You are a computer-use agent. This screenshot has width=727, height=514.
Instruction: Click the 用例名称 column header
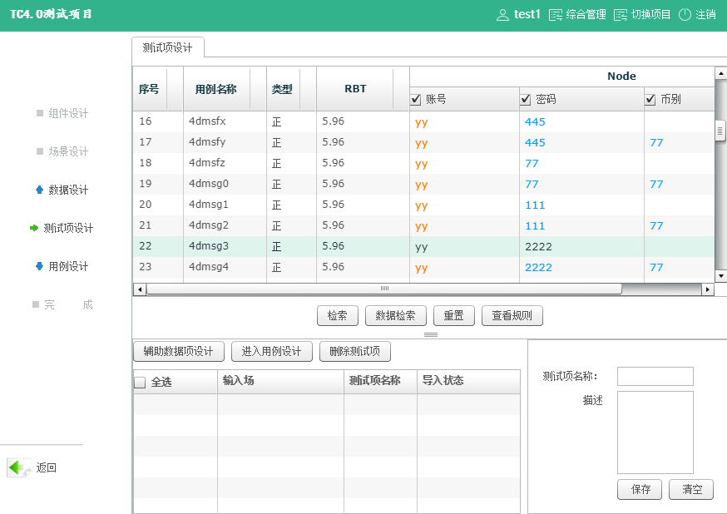[225, 89]
